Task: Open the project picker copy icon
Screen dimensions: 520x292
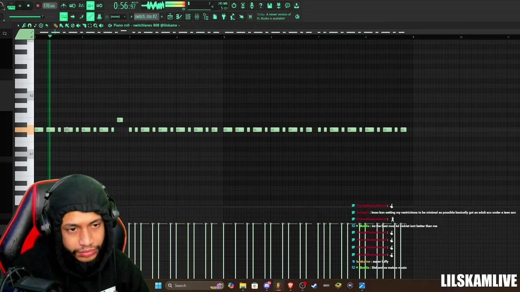Action: (x=214, y=17)
